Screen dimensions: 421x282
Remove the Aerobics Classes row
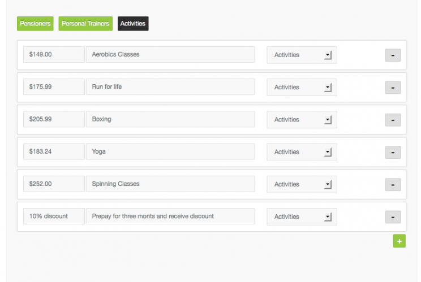pos(393,55)
